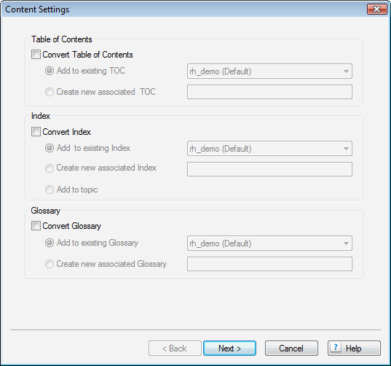Close the Content Settings window

tap(376, 9)
